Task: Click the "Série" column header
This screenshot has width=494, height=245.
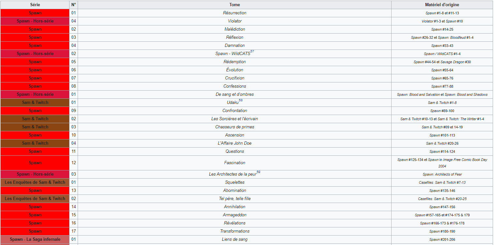Action: coord(35,5)
